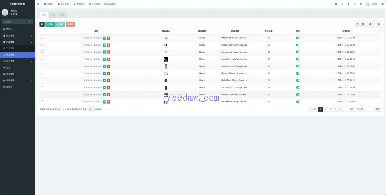
Task: Open the columns grid dropdown in the table toolbar
Action: point(364,24)
